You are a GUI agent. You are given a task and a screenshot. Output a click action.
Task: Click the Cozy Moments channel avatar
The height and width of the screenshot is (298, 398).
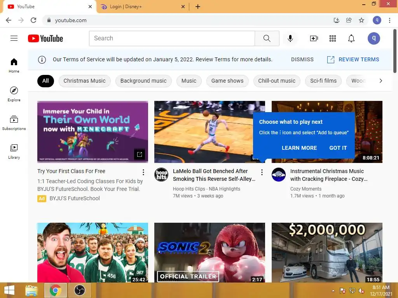tap(278, 175)
